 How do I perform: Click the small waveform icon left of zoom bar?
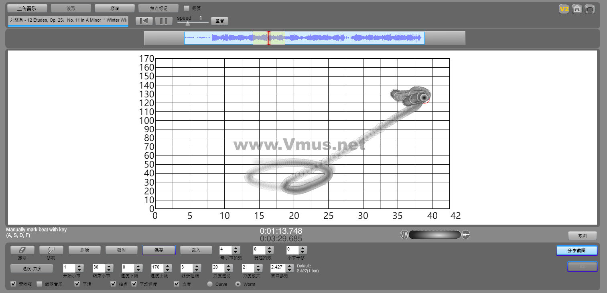tap(404, 235)
